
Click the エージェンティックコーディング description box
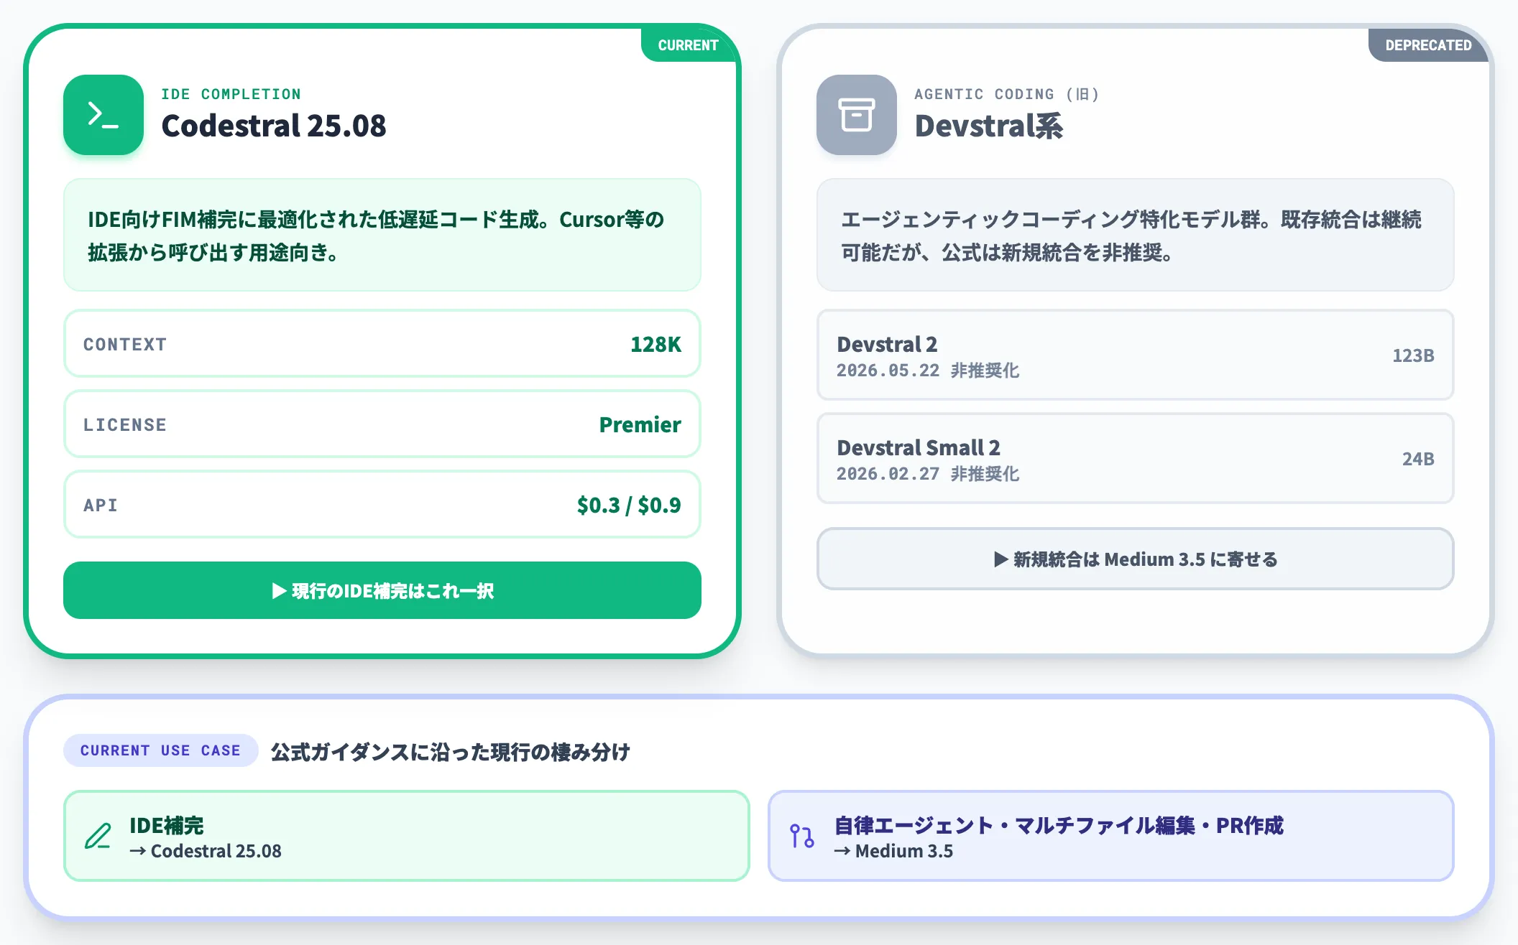coord(1136,235)
